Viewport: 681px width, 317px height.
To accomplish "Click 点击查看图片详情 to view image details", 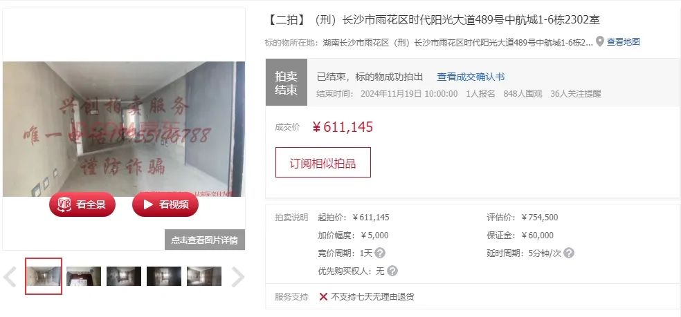I will click(205, 240).
